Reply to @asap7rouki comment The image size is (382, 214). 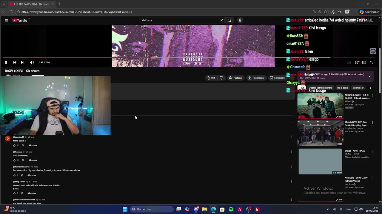[x=32, y=193]
